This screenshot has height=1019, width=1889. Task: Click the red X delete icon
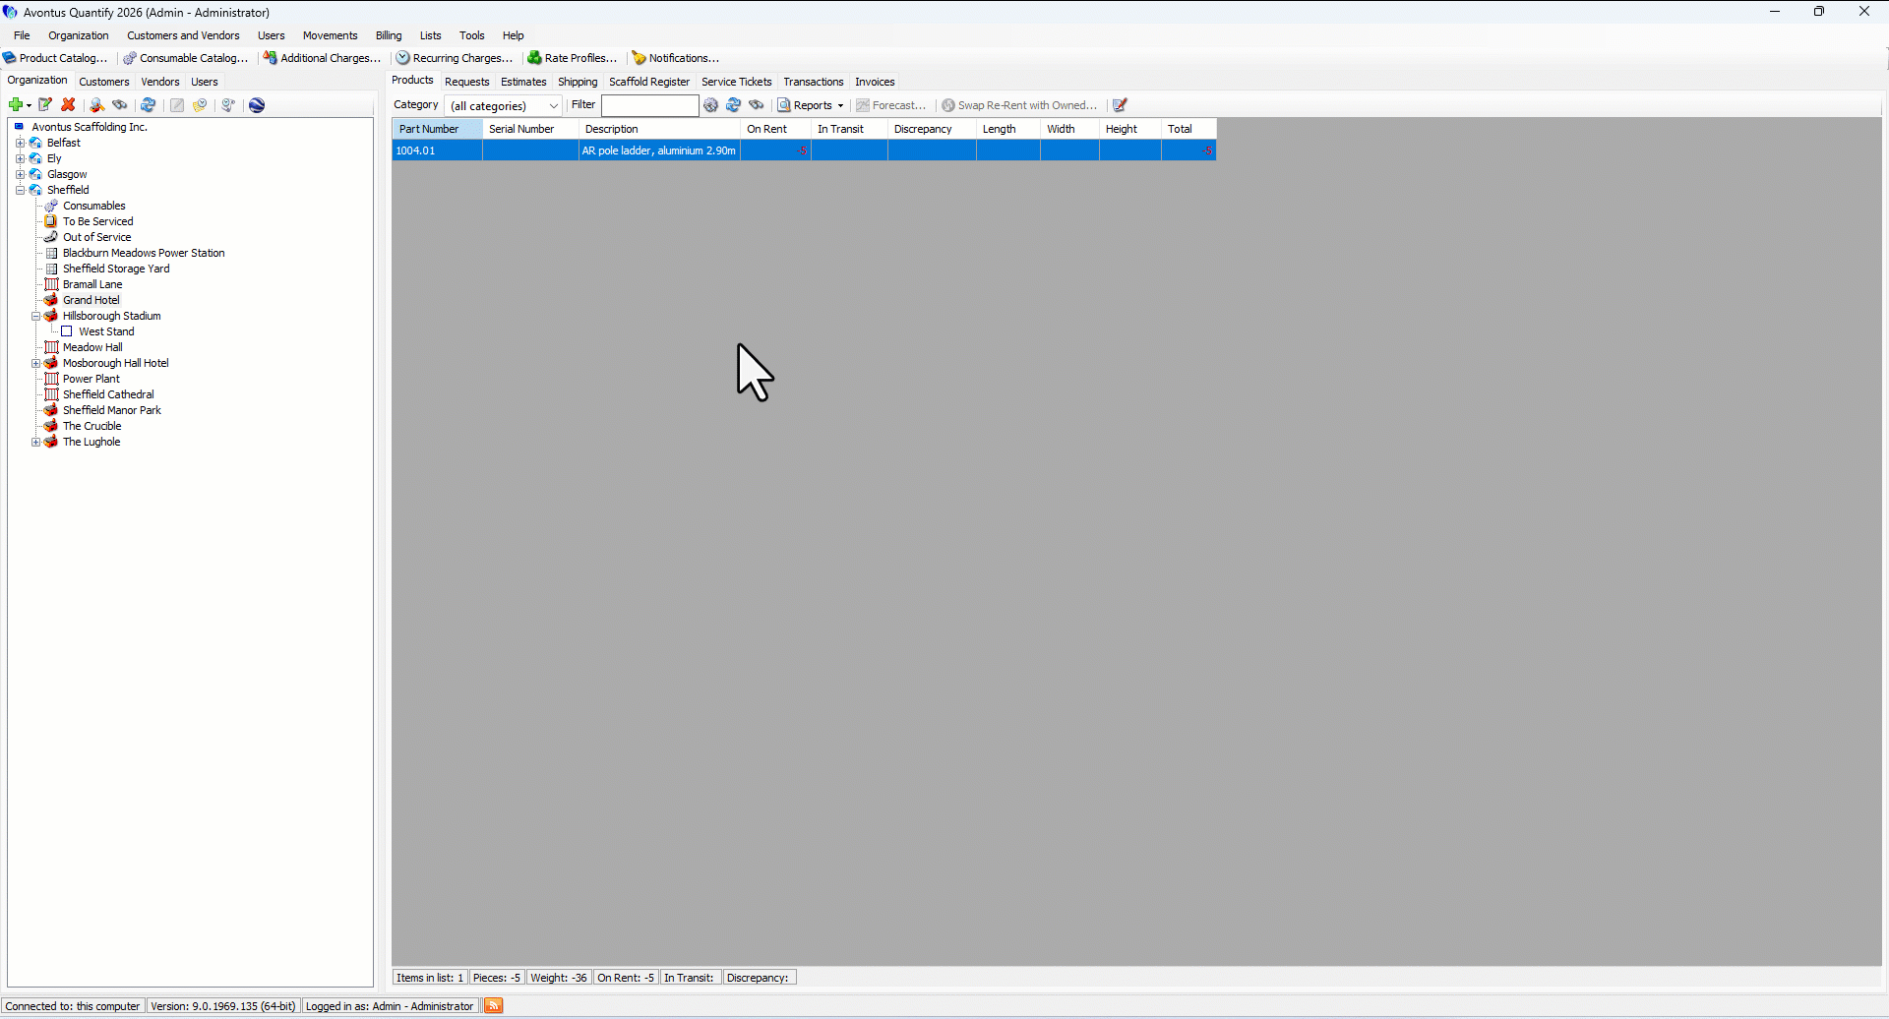pos(68,105)
